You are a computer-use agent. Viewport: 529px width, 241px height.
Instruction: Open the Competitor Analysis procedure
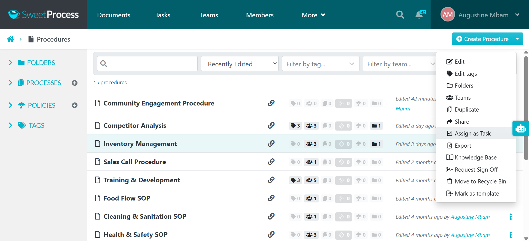[x=135, y=125]
